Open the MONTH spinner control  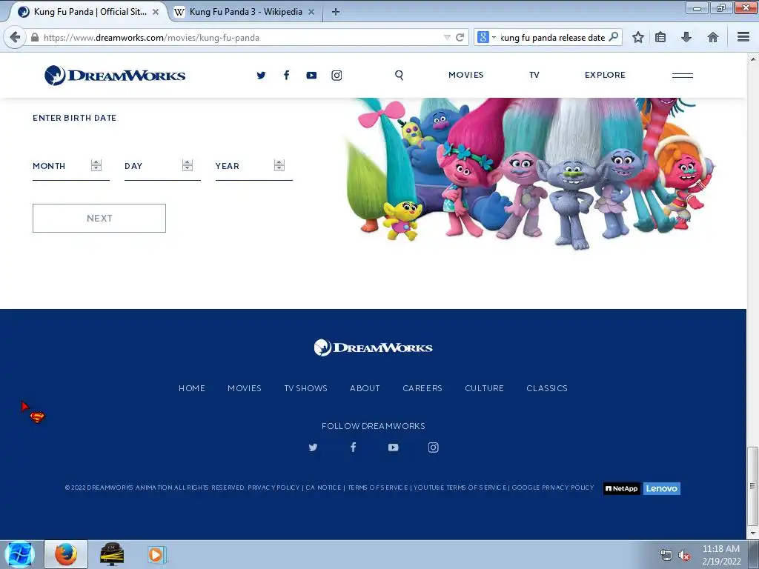(x=96, y=165)
